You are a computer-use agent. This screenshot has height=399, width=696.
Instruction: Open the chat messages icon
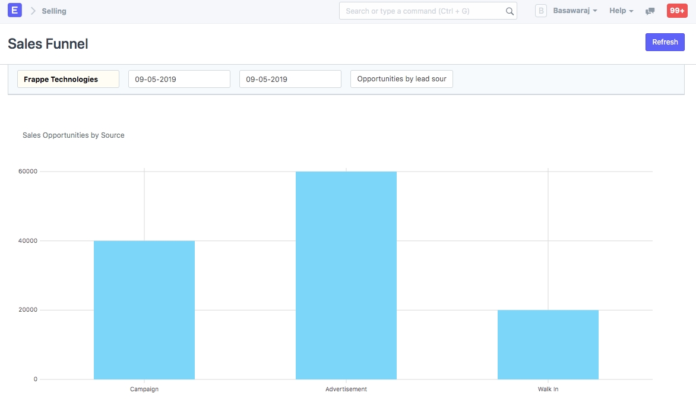pos(650,11)
